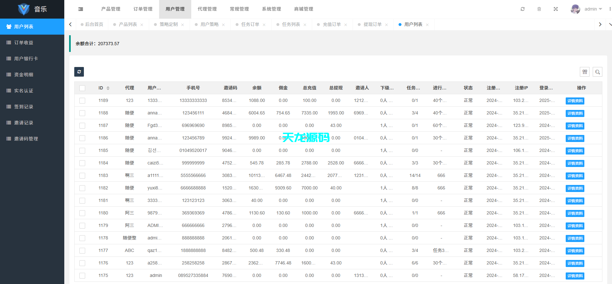
Task: Click the agent name 随便整 cell
Action: coord(130,238)
